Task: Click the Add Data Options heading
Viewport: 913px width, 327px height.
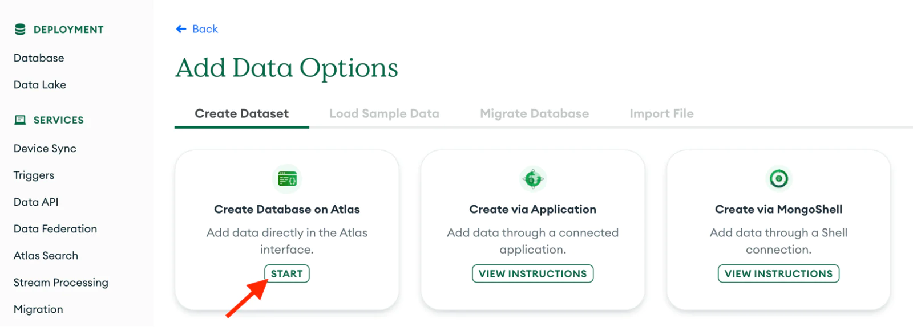Action: click(x=286, y=68)
